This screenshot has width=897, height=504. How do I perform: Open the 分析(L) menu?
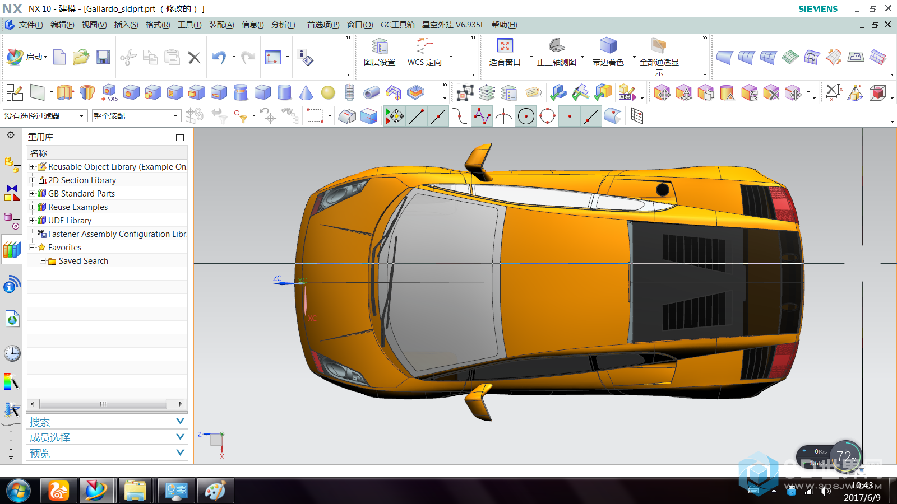tap(283, 25)
